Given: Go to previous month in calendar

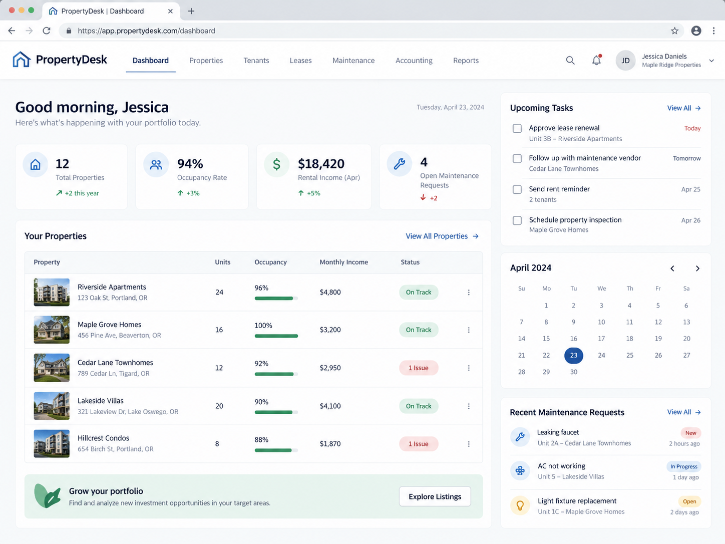Looking at the screenshot, I should point(672,268).
